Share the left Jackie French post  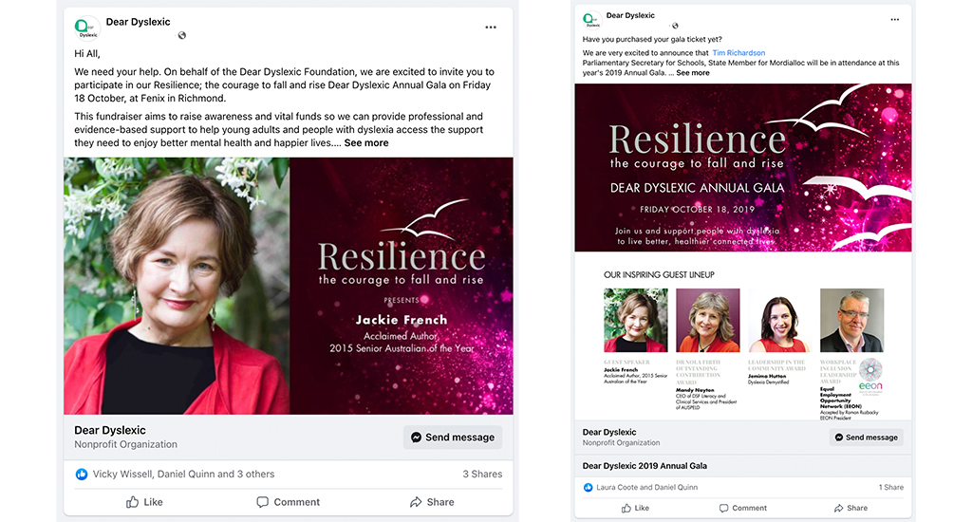432,502
